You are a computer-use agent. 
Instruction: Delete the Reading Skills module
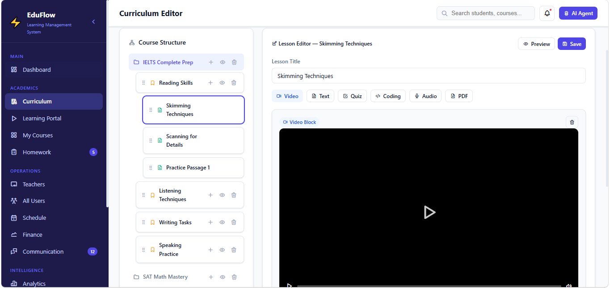[234, 83]
